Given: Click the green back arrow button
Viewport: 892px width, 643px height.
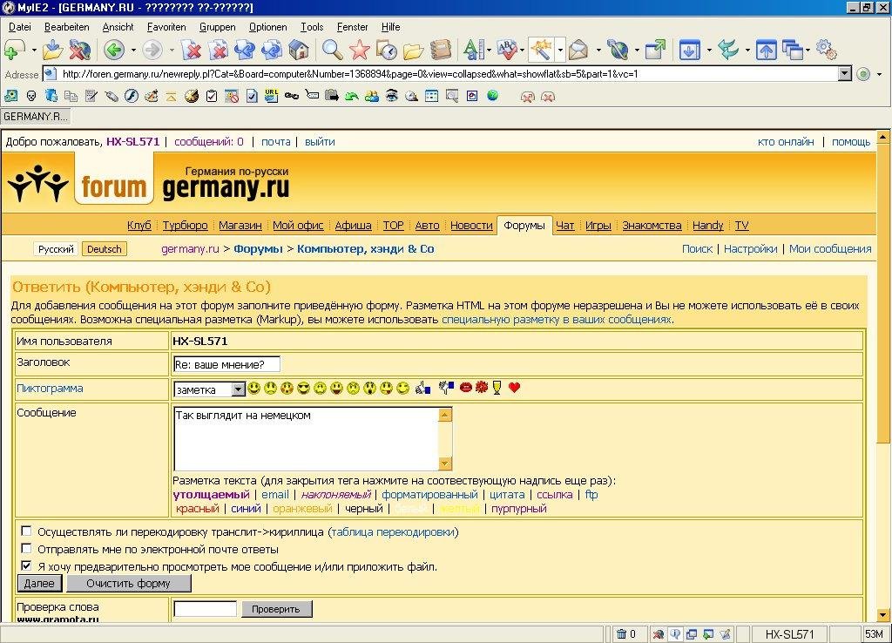Looking at the screenshot, I should (x=114, y=50).
